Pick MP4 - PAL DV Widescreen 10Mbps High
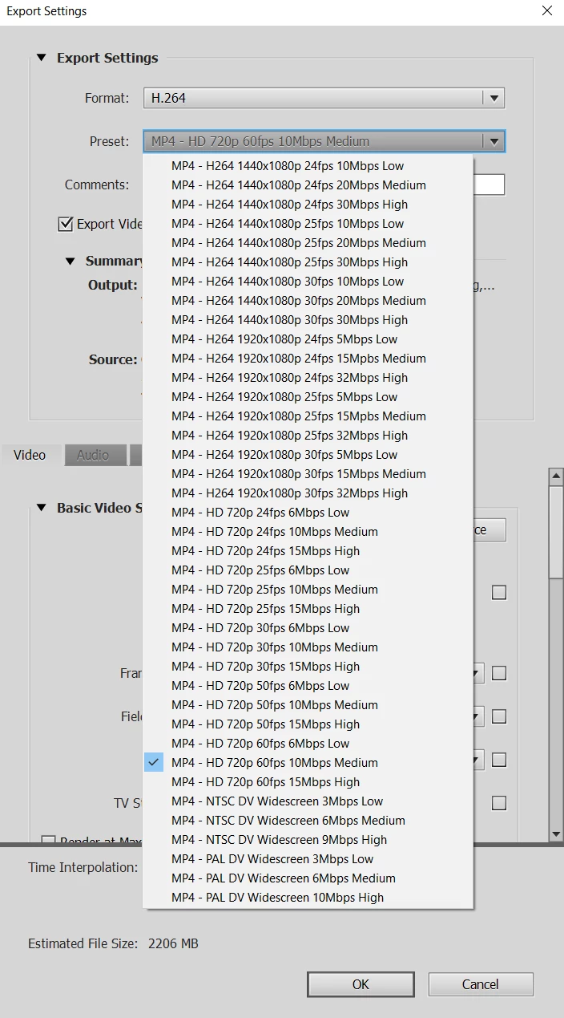 pyautogui.click(x=277, y=898)
